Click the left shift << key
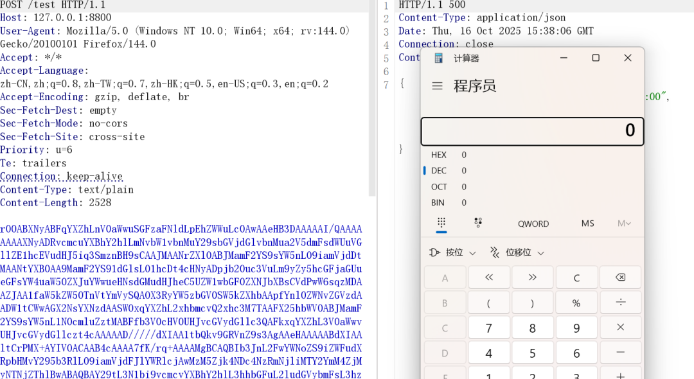 [488, 278]
